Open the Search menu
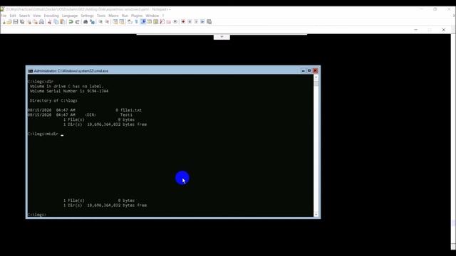The height and width of the screenshot is (256, 456). [24, 16]
